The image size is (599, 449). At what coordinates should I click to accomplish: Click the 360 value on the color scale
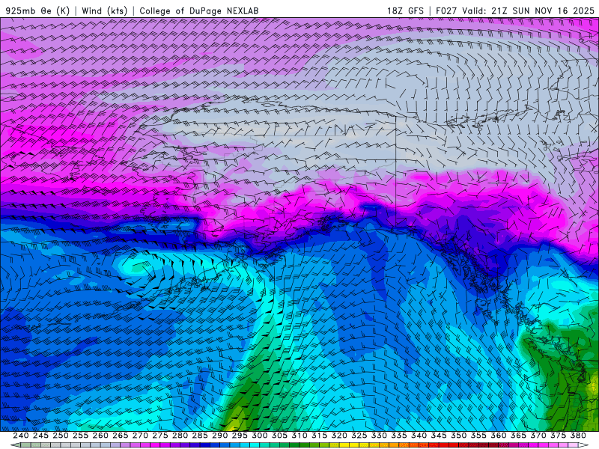pyautogui.click(x=498, y=436)
